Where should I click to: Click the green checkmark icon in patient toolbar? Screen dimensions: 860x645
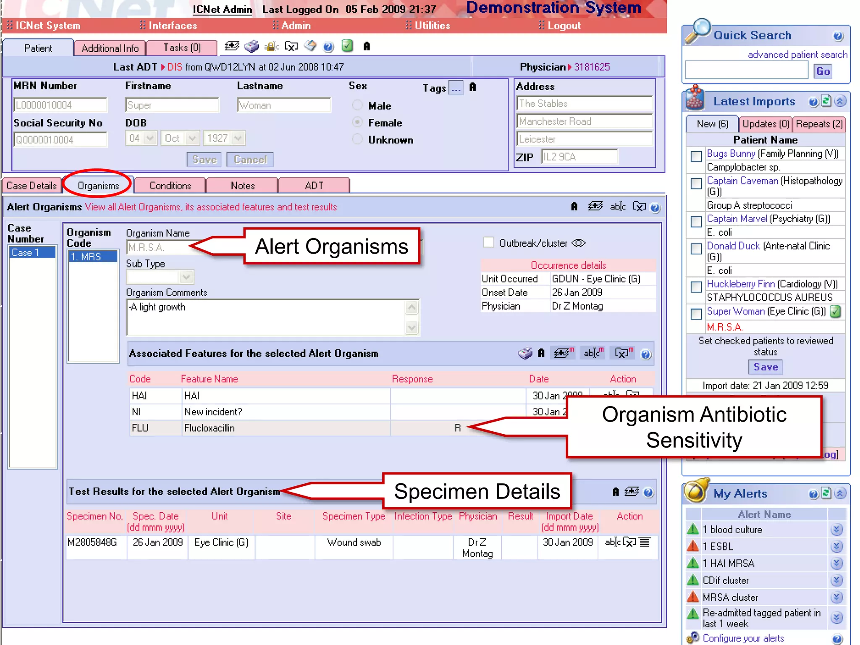point(347,45)
